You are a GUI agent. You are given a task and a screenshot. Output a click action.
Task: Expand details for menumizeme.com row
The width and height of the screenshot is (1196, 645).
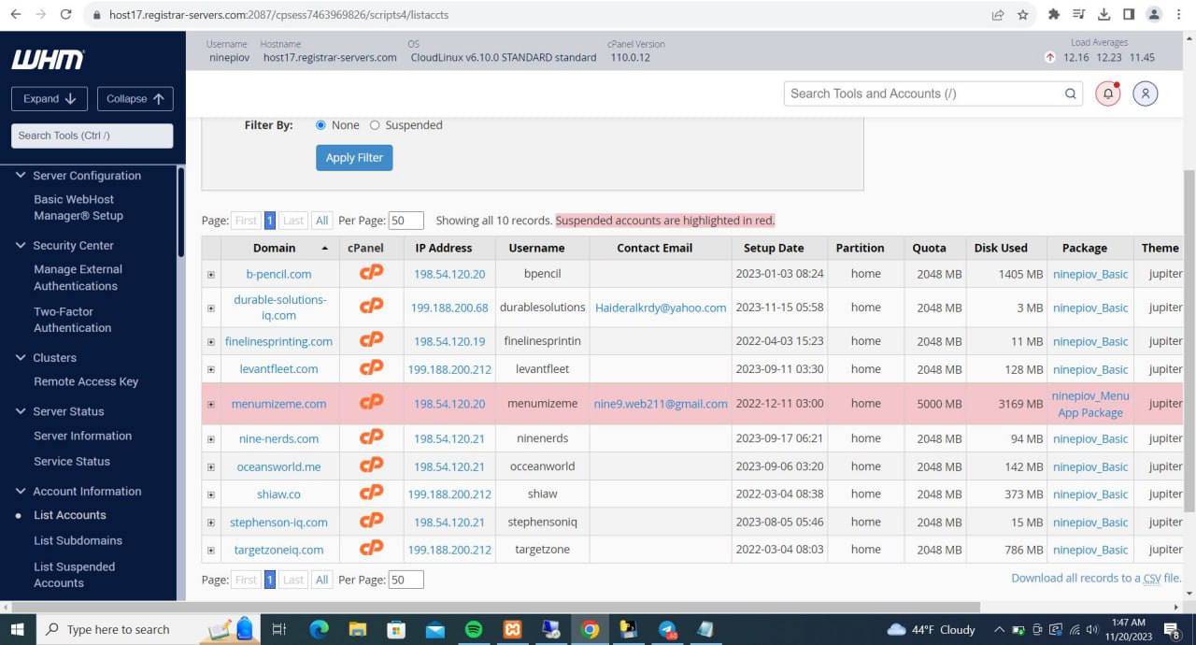(x=210, y=405)
